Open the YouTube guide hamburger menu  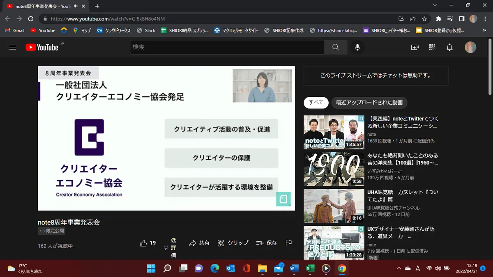13,47
